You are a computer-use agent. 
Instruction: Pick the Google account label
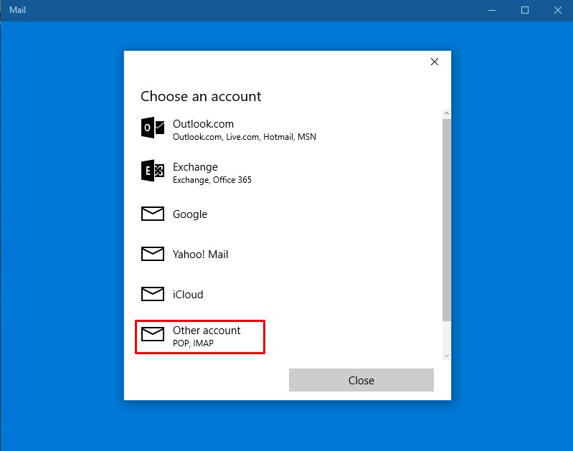(x=190, y=214)
